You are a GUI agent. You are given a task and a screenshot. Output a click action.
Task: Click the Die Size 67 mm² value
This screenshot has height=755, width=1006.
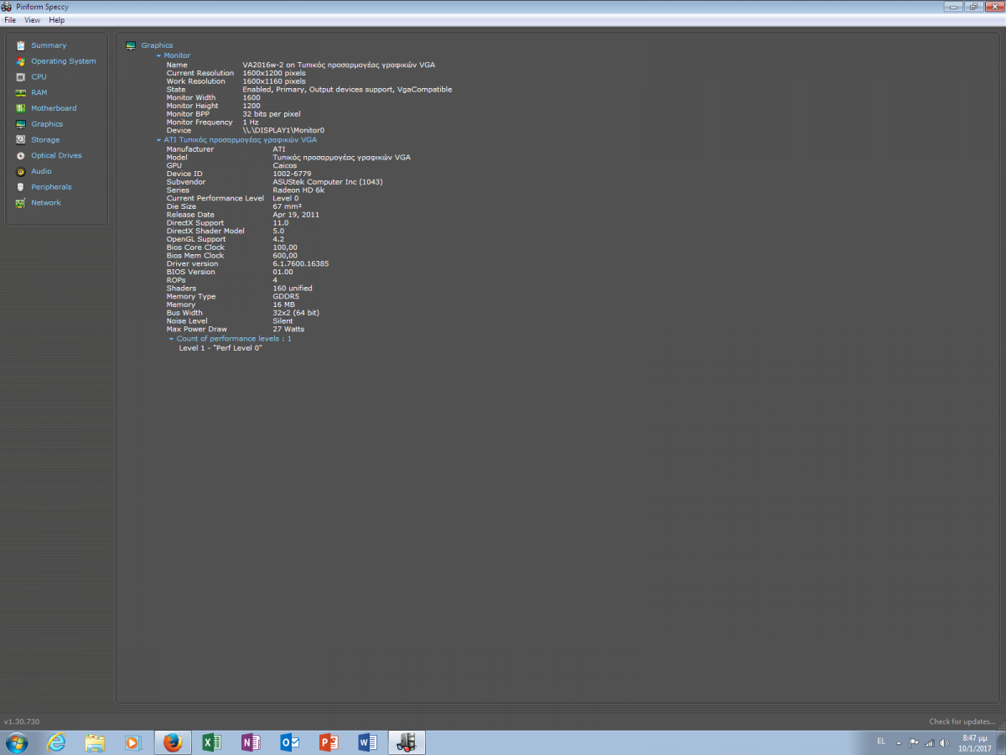(288, 206)
